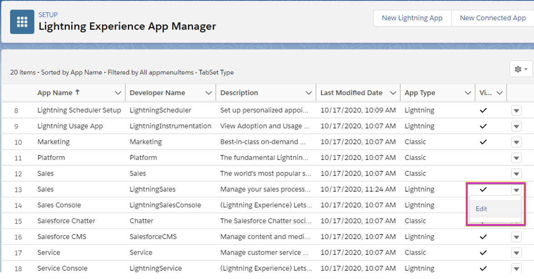Select the Lightning Usage App name

coord(70,126)
